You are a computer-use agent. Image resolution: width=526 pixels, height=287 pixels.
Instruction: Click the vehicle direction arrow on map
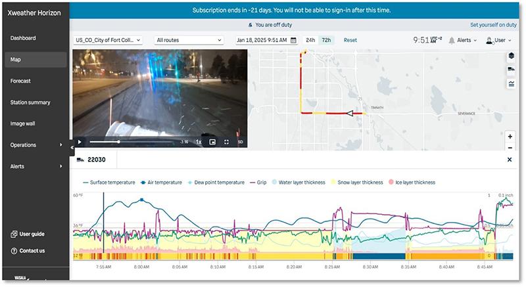[x=350, y=113]
